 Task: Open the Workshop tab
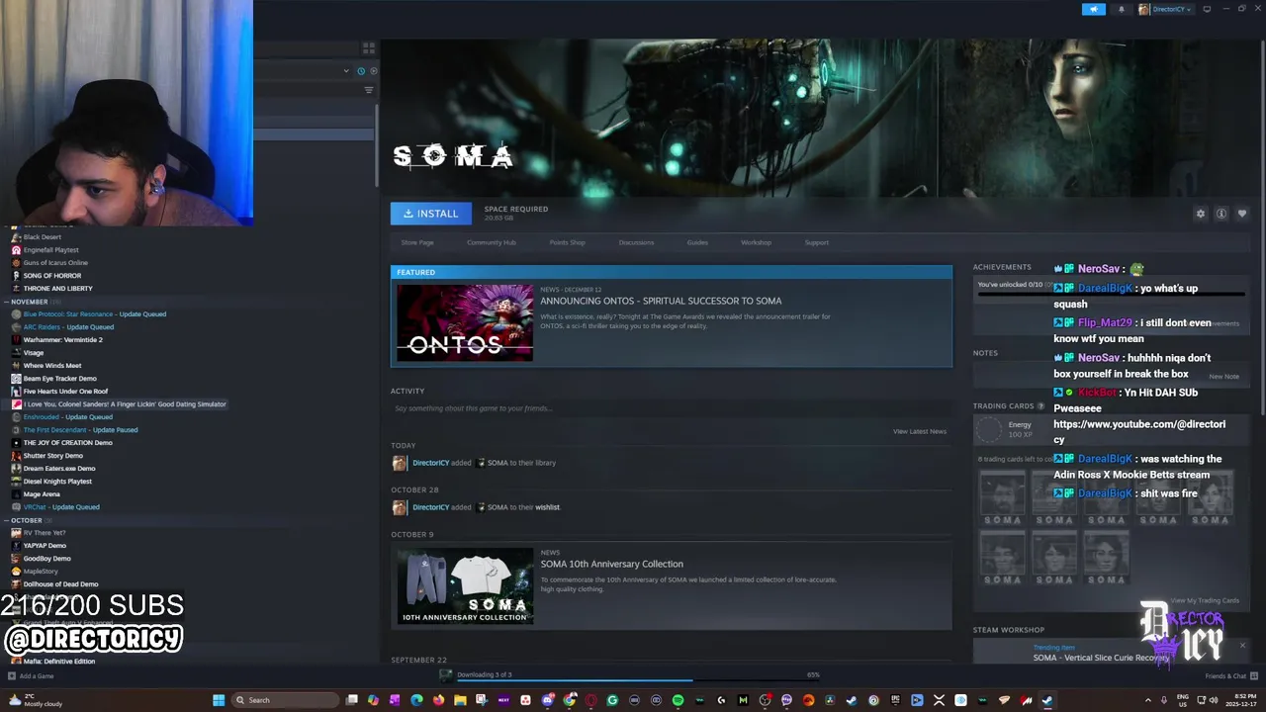point(757,242)
